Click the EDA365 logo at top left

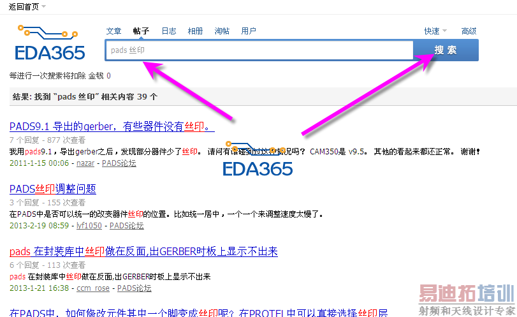[x=50, y=43]
